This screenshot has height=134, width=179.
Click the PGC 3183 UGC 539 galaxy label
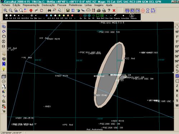(110, 32)
